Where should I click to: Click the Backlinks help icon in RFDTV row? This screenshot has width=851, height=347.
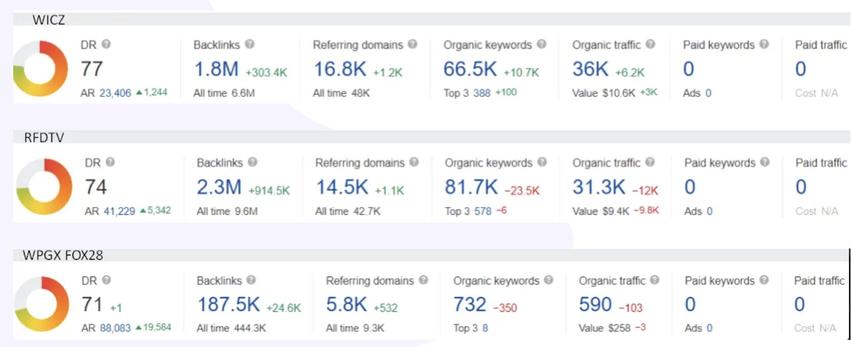pos(252,162)
